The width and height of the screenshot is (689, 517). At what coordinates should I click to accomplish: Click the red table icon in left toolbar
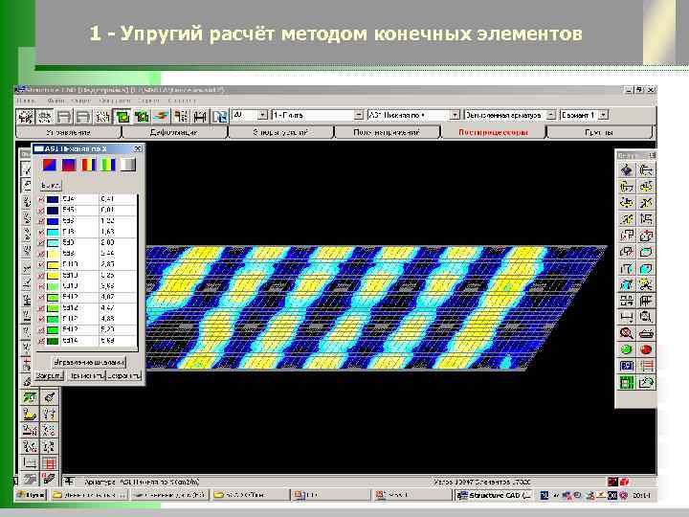49,463
